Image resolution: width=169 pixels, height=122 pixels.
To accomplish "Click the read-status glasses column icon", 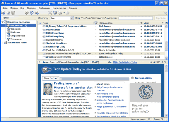I will pos(96,23).
